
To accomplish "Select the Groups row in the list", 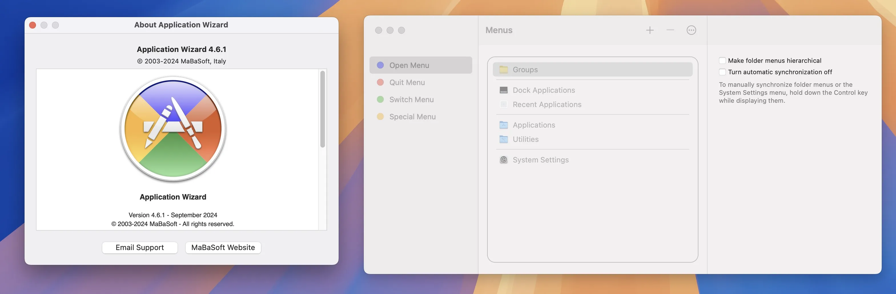I will pyautogui.click(x=592, y=69).
